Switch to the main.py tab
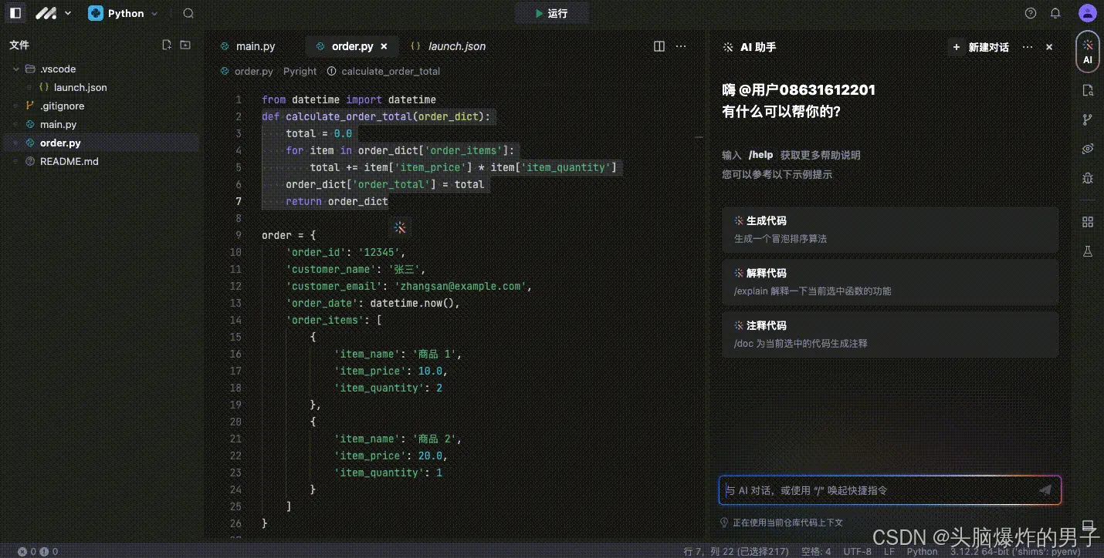Screen dimensions: 1104x558 (255, 46)
